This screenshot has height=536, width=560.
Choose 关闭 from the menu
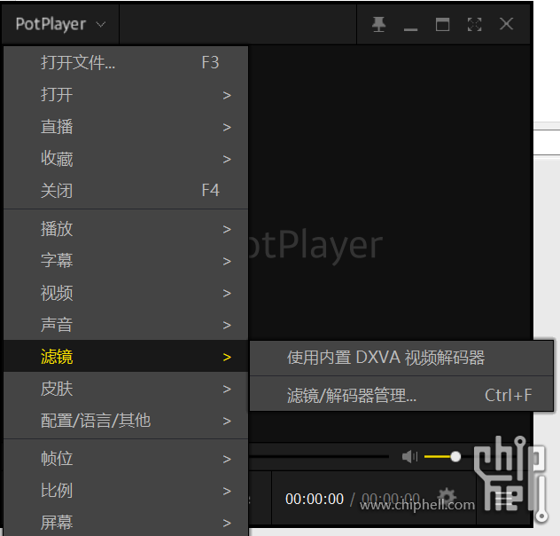click(126, 190)
